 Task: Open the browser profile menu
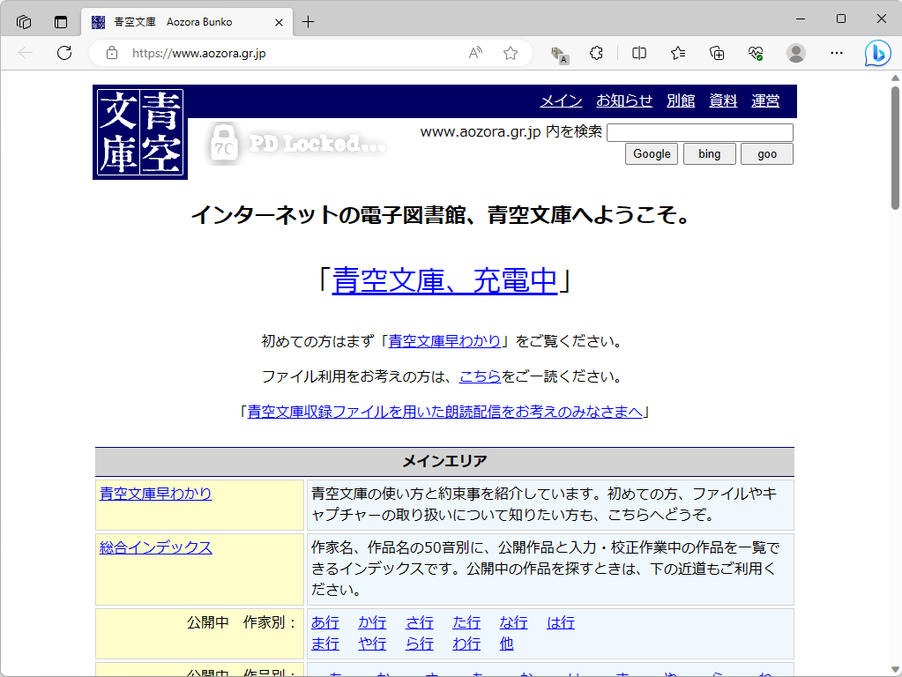click(x=795, y=53)
